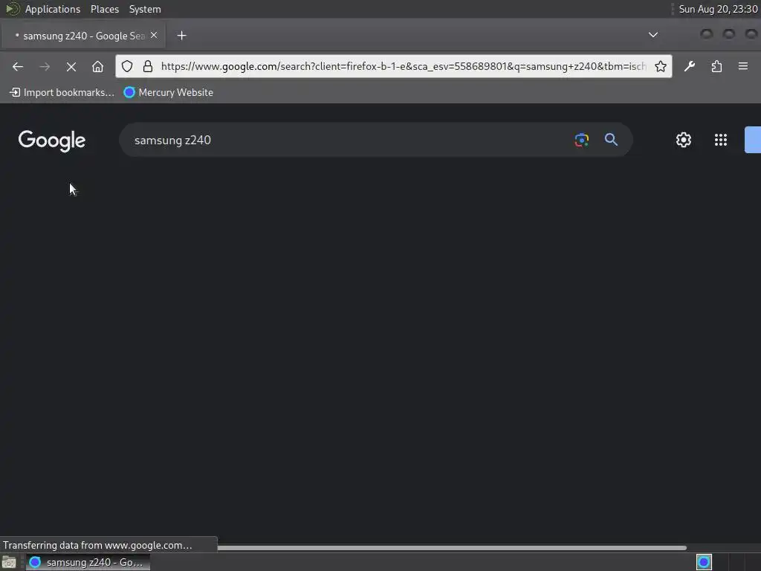Image resolution: width=761 pixels, height=571 pixels.
Task: Click the horizontal page scrollbar
Action: (x=451, y=548)
